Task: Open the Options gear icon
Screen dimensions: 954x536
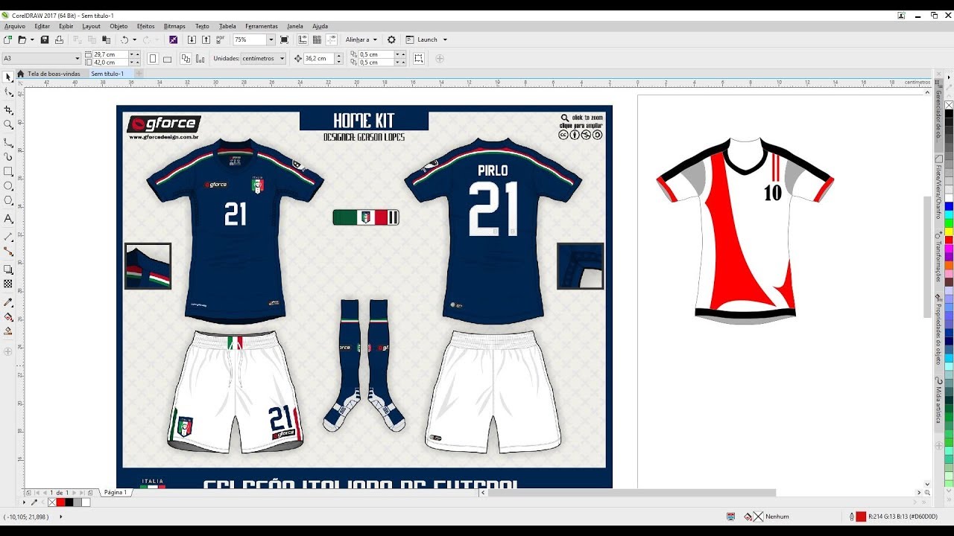Action: [x=391, y=39]
